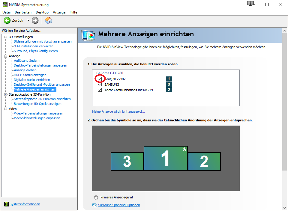
Task: Maximize the NVIDIA Systemsteuerung window
Action: click(267, 4)
